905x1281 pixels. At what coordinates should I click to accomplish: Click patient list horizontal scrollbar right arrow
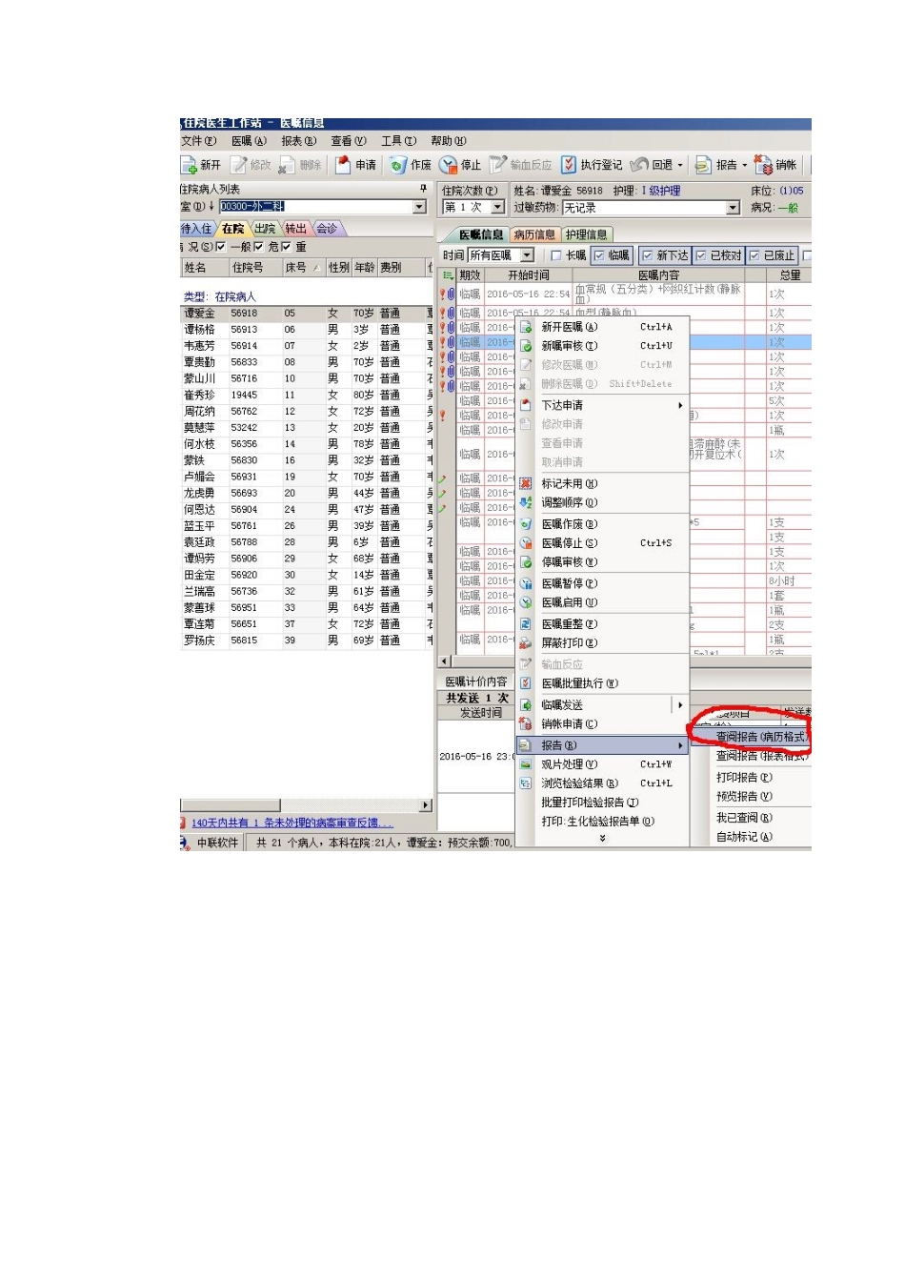click(425, 805)
